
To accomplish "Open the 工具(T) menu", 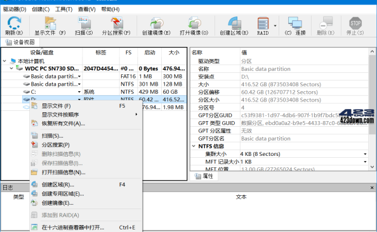I will pos(63,10).
